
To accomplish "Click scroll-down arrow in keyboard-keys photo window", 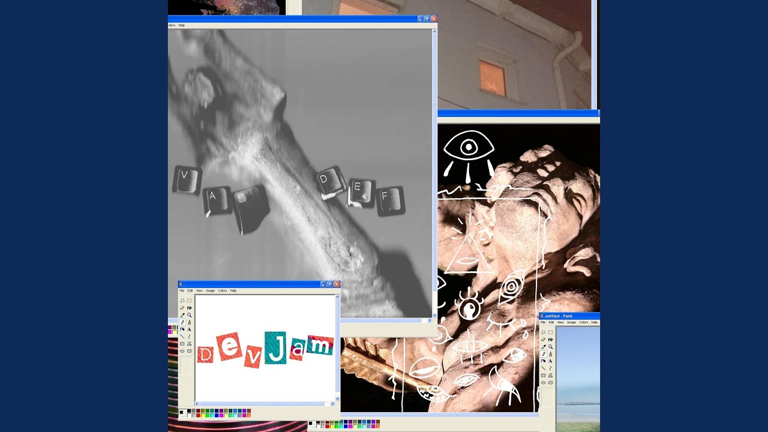I will pos(434,314).
